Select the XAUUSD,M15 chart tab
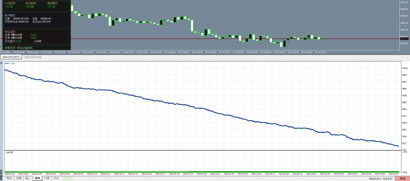The width and height of the screenshot is (410, 181). 11,57
